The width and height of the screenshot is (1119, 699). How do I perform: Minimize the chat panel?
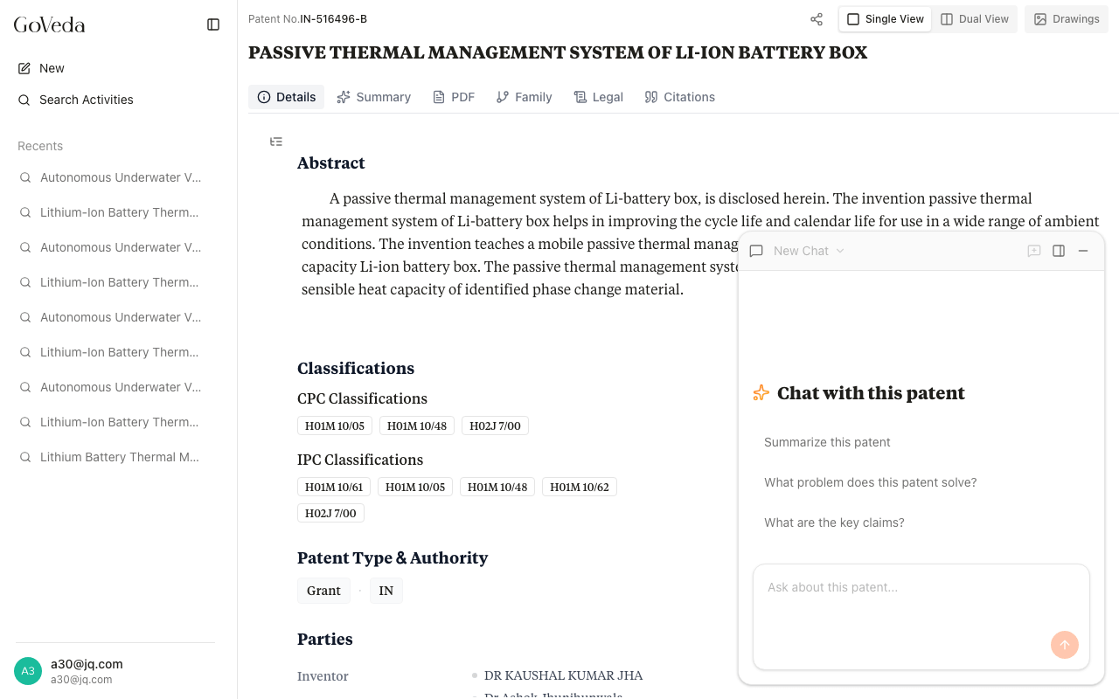pyautogui.click(x=1083, y=251)
